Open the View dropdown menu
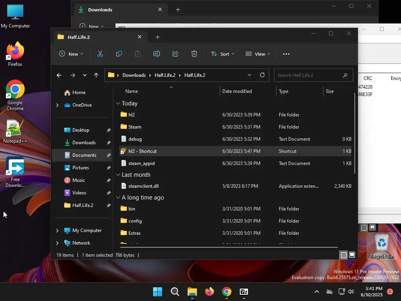Viewport: 401px width, 301px height. point(258,54)
